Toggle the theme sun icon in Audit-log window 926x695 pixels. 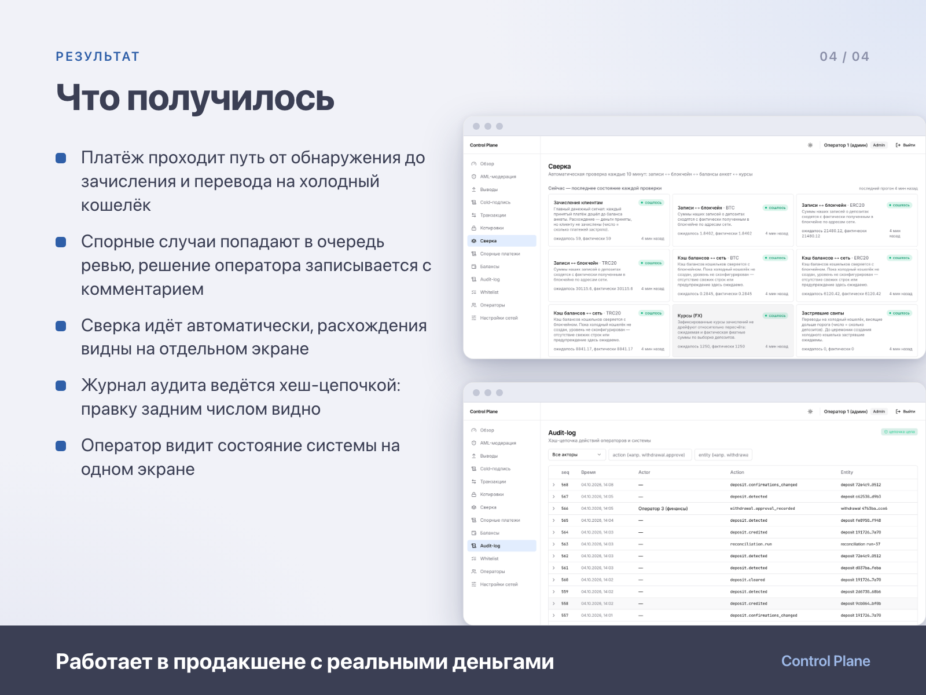(810, 412)
